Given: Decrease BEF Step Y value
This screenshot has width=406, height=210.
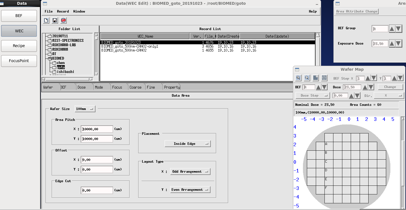Looking at the screenshot, I should pos(400,78).
